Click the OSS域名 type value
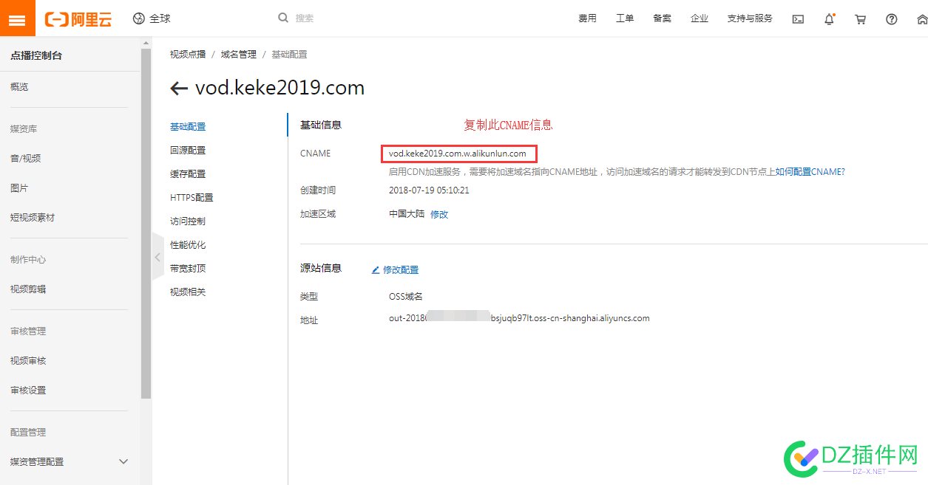The height and width of the screenshot is (485, 928). [406, 297]
